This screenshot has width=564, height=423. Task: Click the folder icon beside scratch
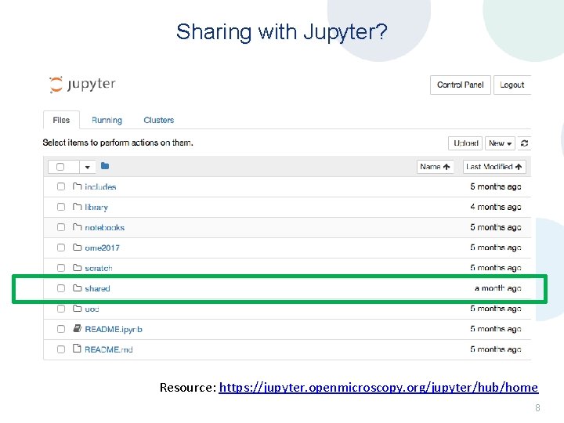point(77,268)
